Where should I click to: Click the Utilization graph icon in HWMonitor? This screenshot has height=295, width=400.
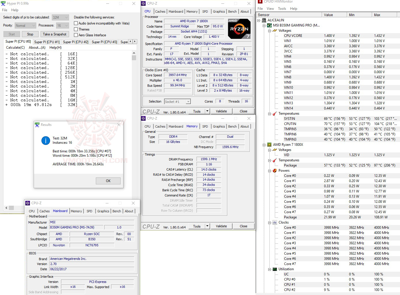click(x=275, y=269)
